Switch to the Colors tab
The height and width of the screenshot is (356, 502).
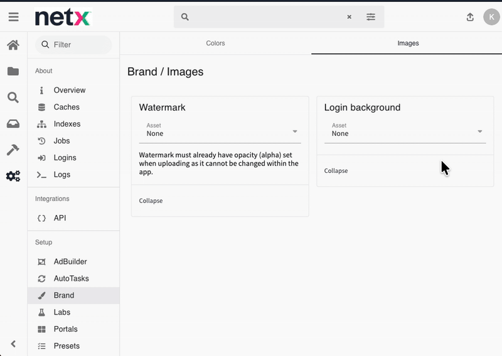coord(215,43)
